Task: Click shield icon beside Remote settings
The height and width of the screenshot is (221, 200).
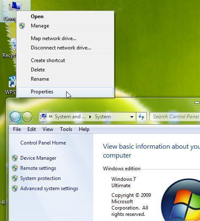Action: (15, 168)
